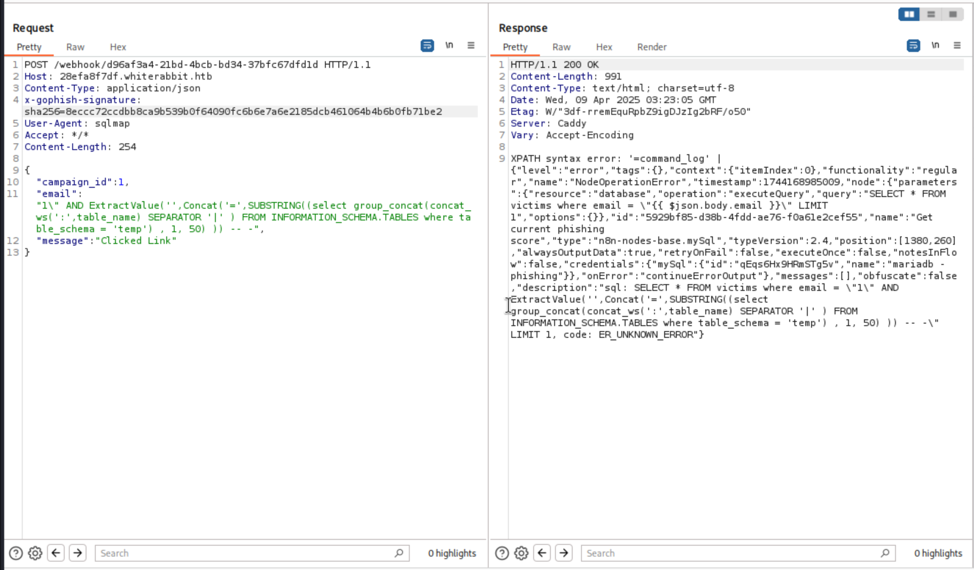Open Response search settings gear
974x570 pixels.
click(x=521, y=553)
